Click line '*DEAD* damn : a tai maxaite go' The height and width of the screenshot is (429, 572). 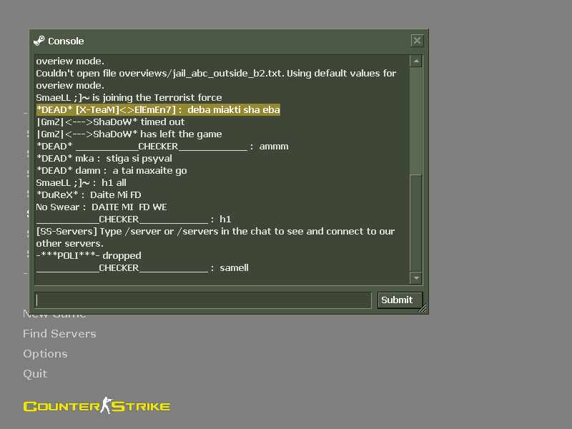pyautogui.click(x=112, y=171)
